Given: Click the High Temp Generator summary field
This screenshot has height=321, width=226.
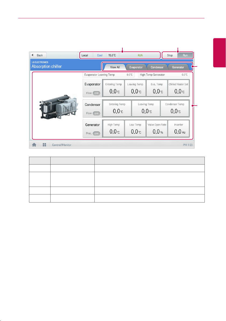Looking at the screenshot, I should (164, 75).
